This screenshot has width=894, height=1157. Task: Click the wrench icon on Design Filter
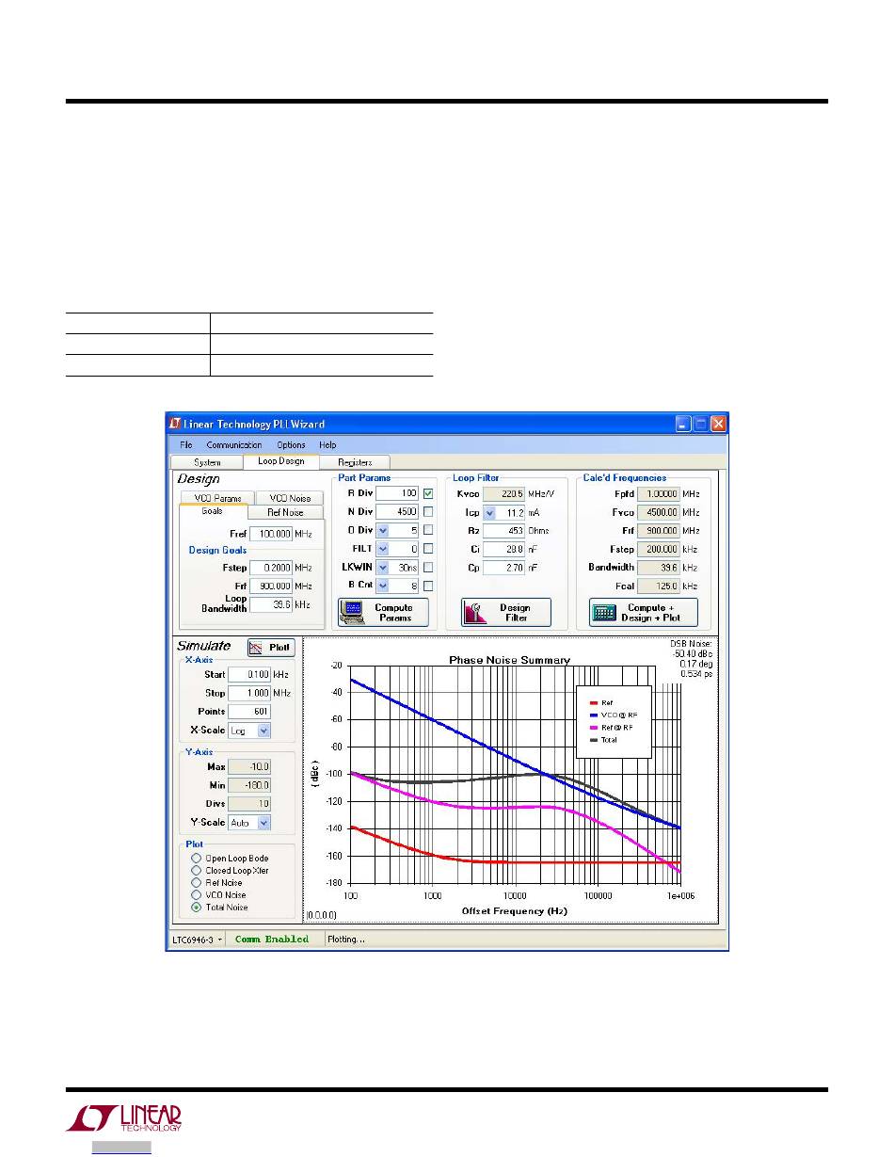tap(475, 612)
